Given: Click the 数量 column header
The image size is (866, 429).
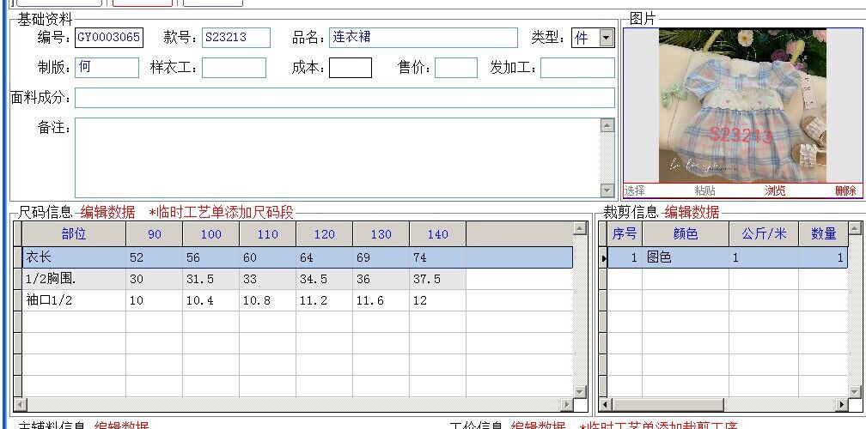Looking at the screenshot, I should pyautogui.click(x=823, y=233).
